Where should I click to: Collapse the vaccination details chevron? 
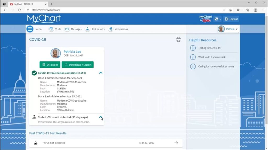[101, 73]
